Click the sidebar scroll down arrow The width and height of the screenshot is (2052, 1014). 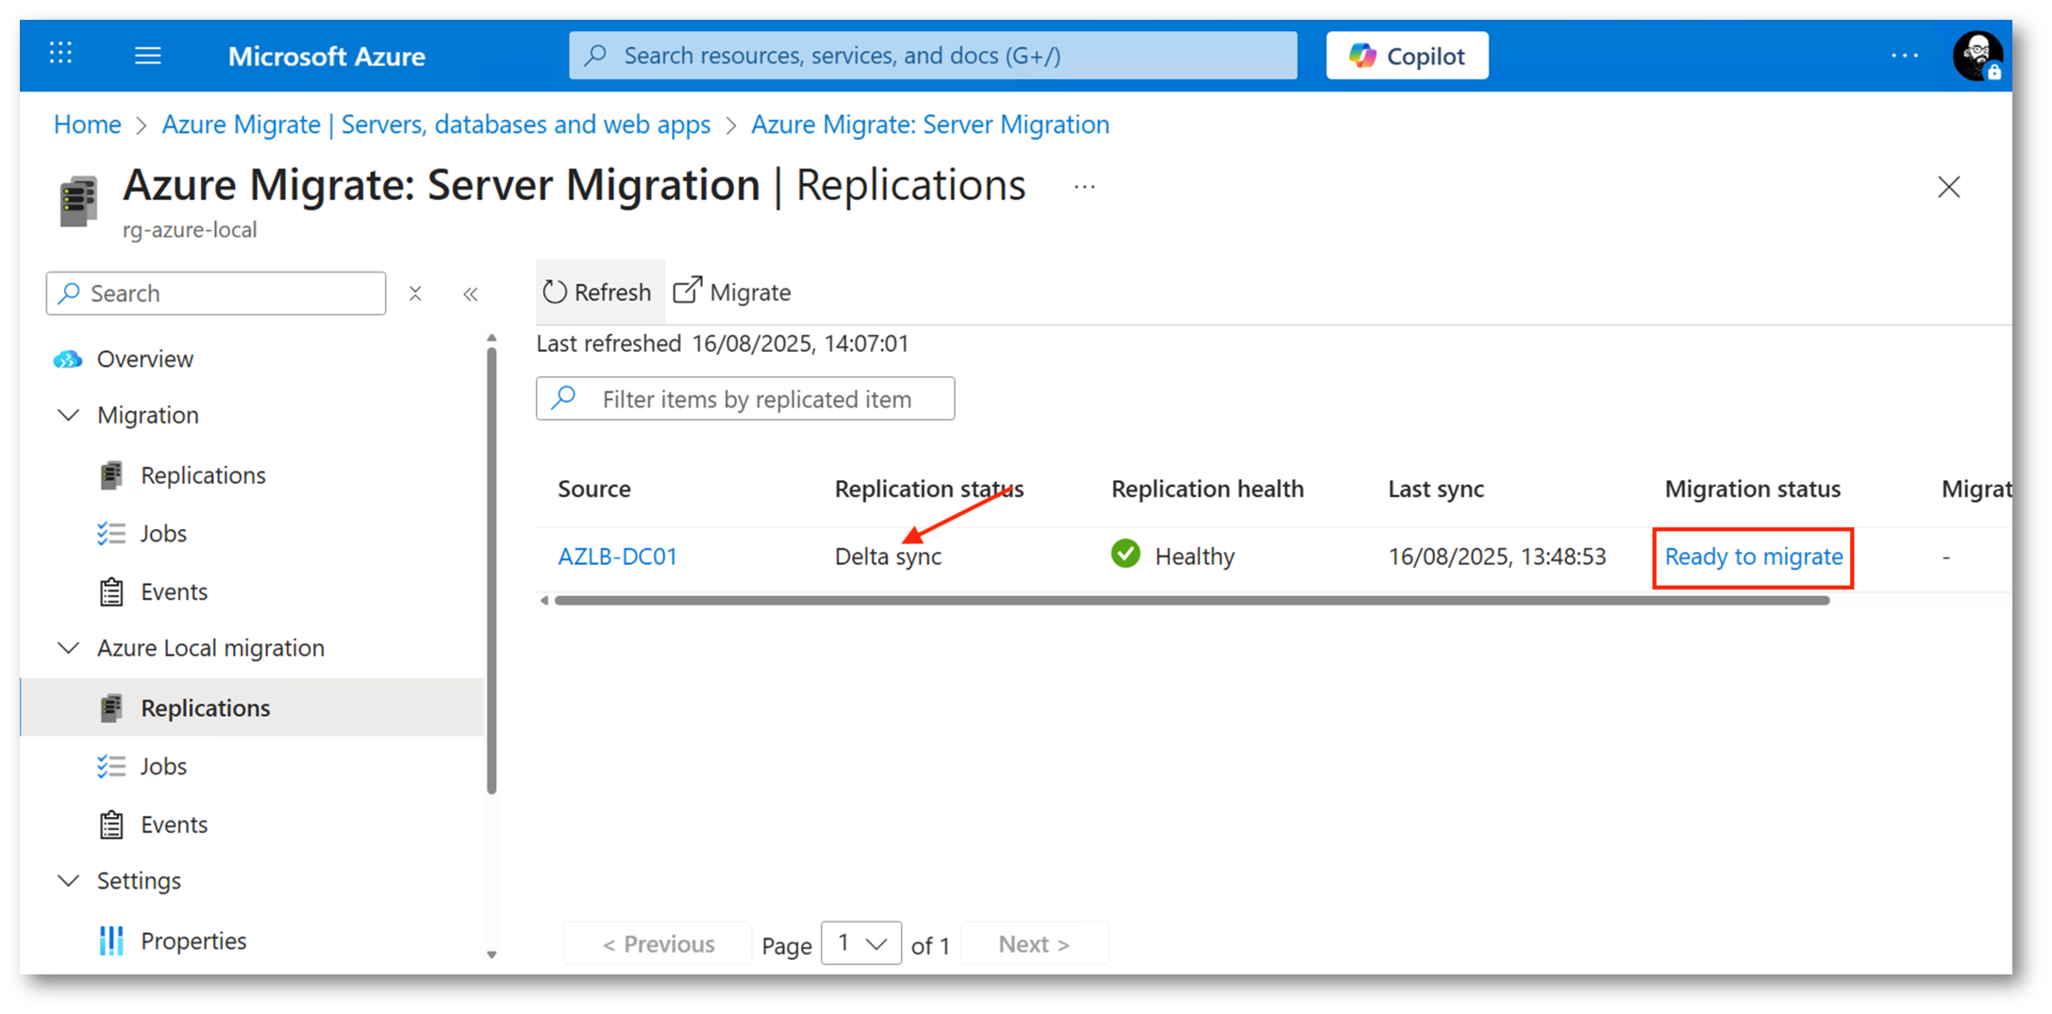click(492, 955)
